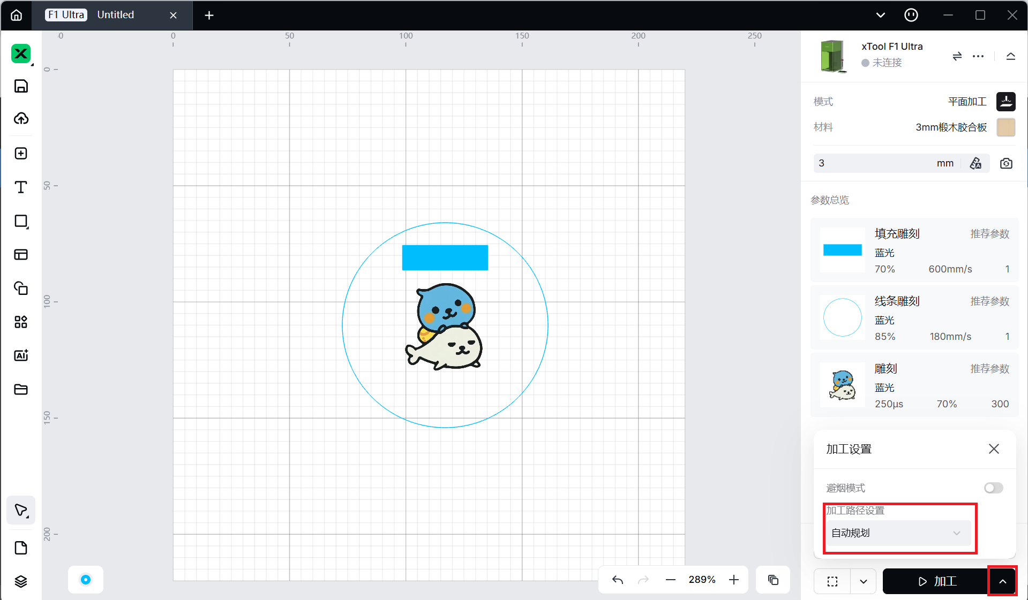Open the AI tool icon
Screen dimensions: 1028x600
[21, 355]
